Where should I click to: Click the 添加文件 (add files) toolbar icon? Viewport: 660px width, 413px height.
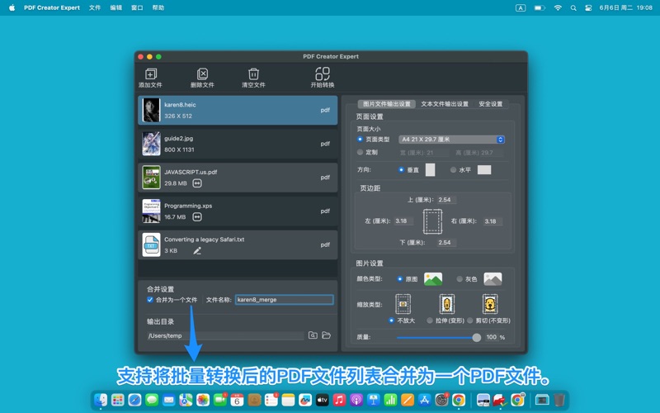pyautogui.click(x=151, y=74)
